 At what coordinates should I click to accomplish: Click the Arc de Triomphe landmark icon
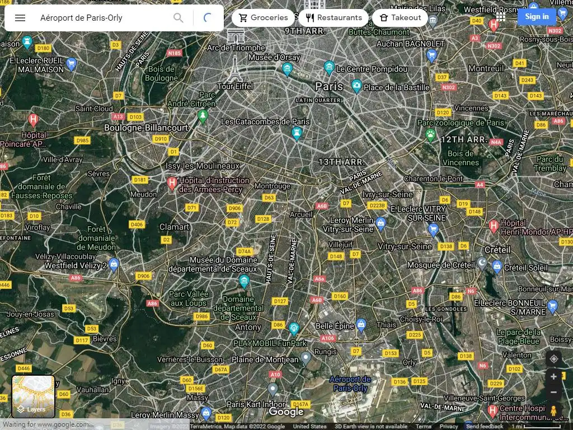click(x=236, y=36)
